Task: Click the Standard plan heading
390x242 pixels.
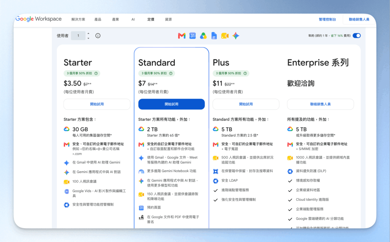Action: point(157,63)
